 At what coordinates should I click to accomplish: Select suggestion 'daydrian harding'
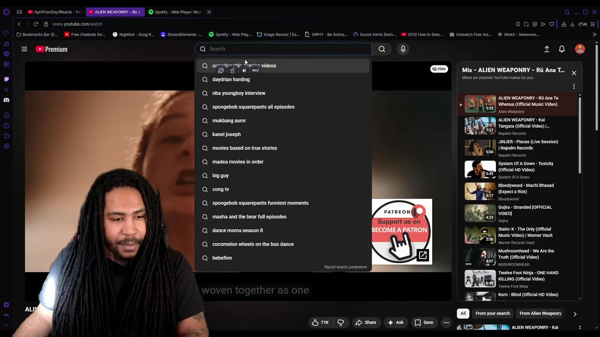coord(283,80)
